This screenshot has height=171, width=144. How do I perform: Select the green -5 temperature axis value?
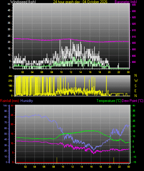(x=134, y=152)
